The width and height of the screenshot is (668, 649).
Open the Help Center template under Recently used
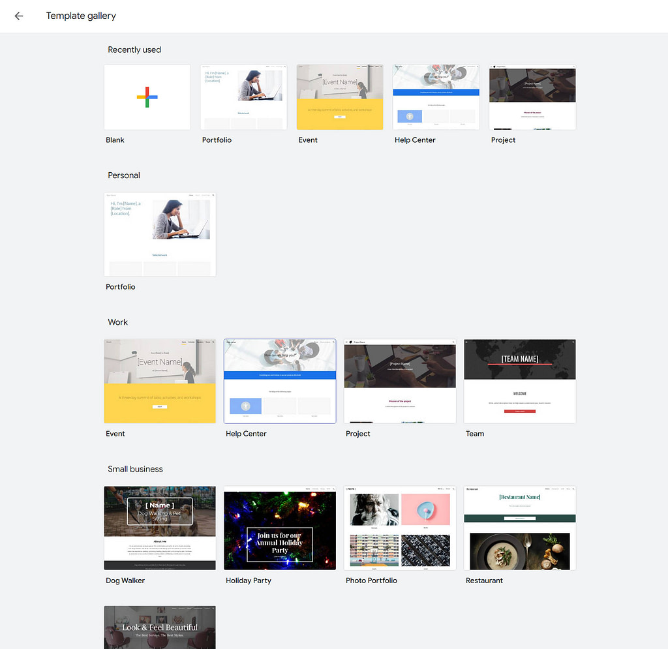436,97
